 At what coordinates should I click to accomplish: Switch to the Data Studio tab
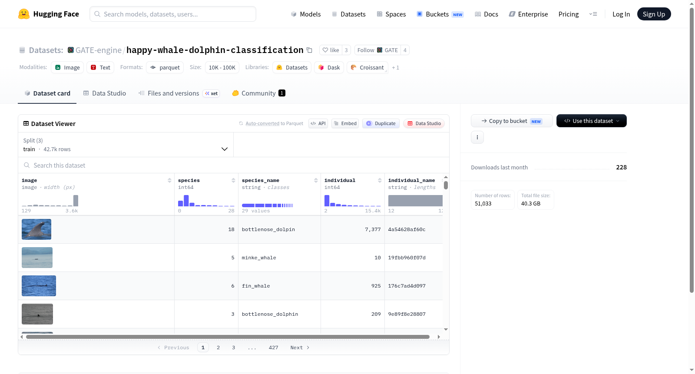(105, 93)
